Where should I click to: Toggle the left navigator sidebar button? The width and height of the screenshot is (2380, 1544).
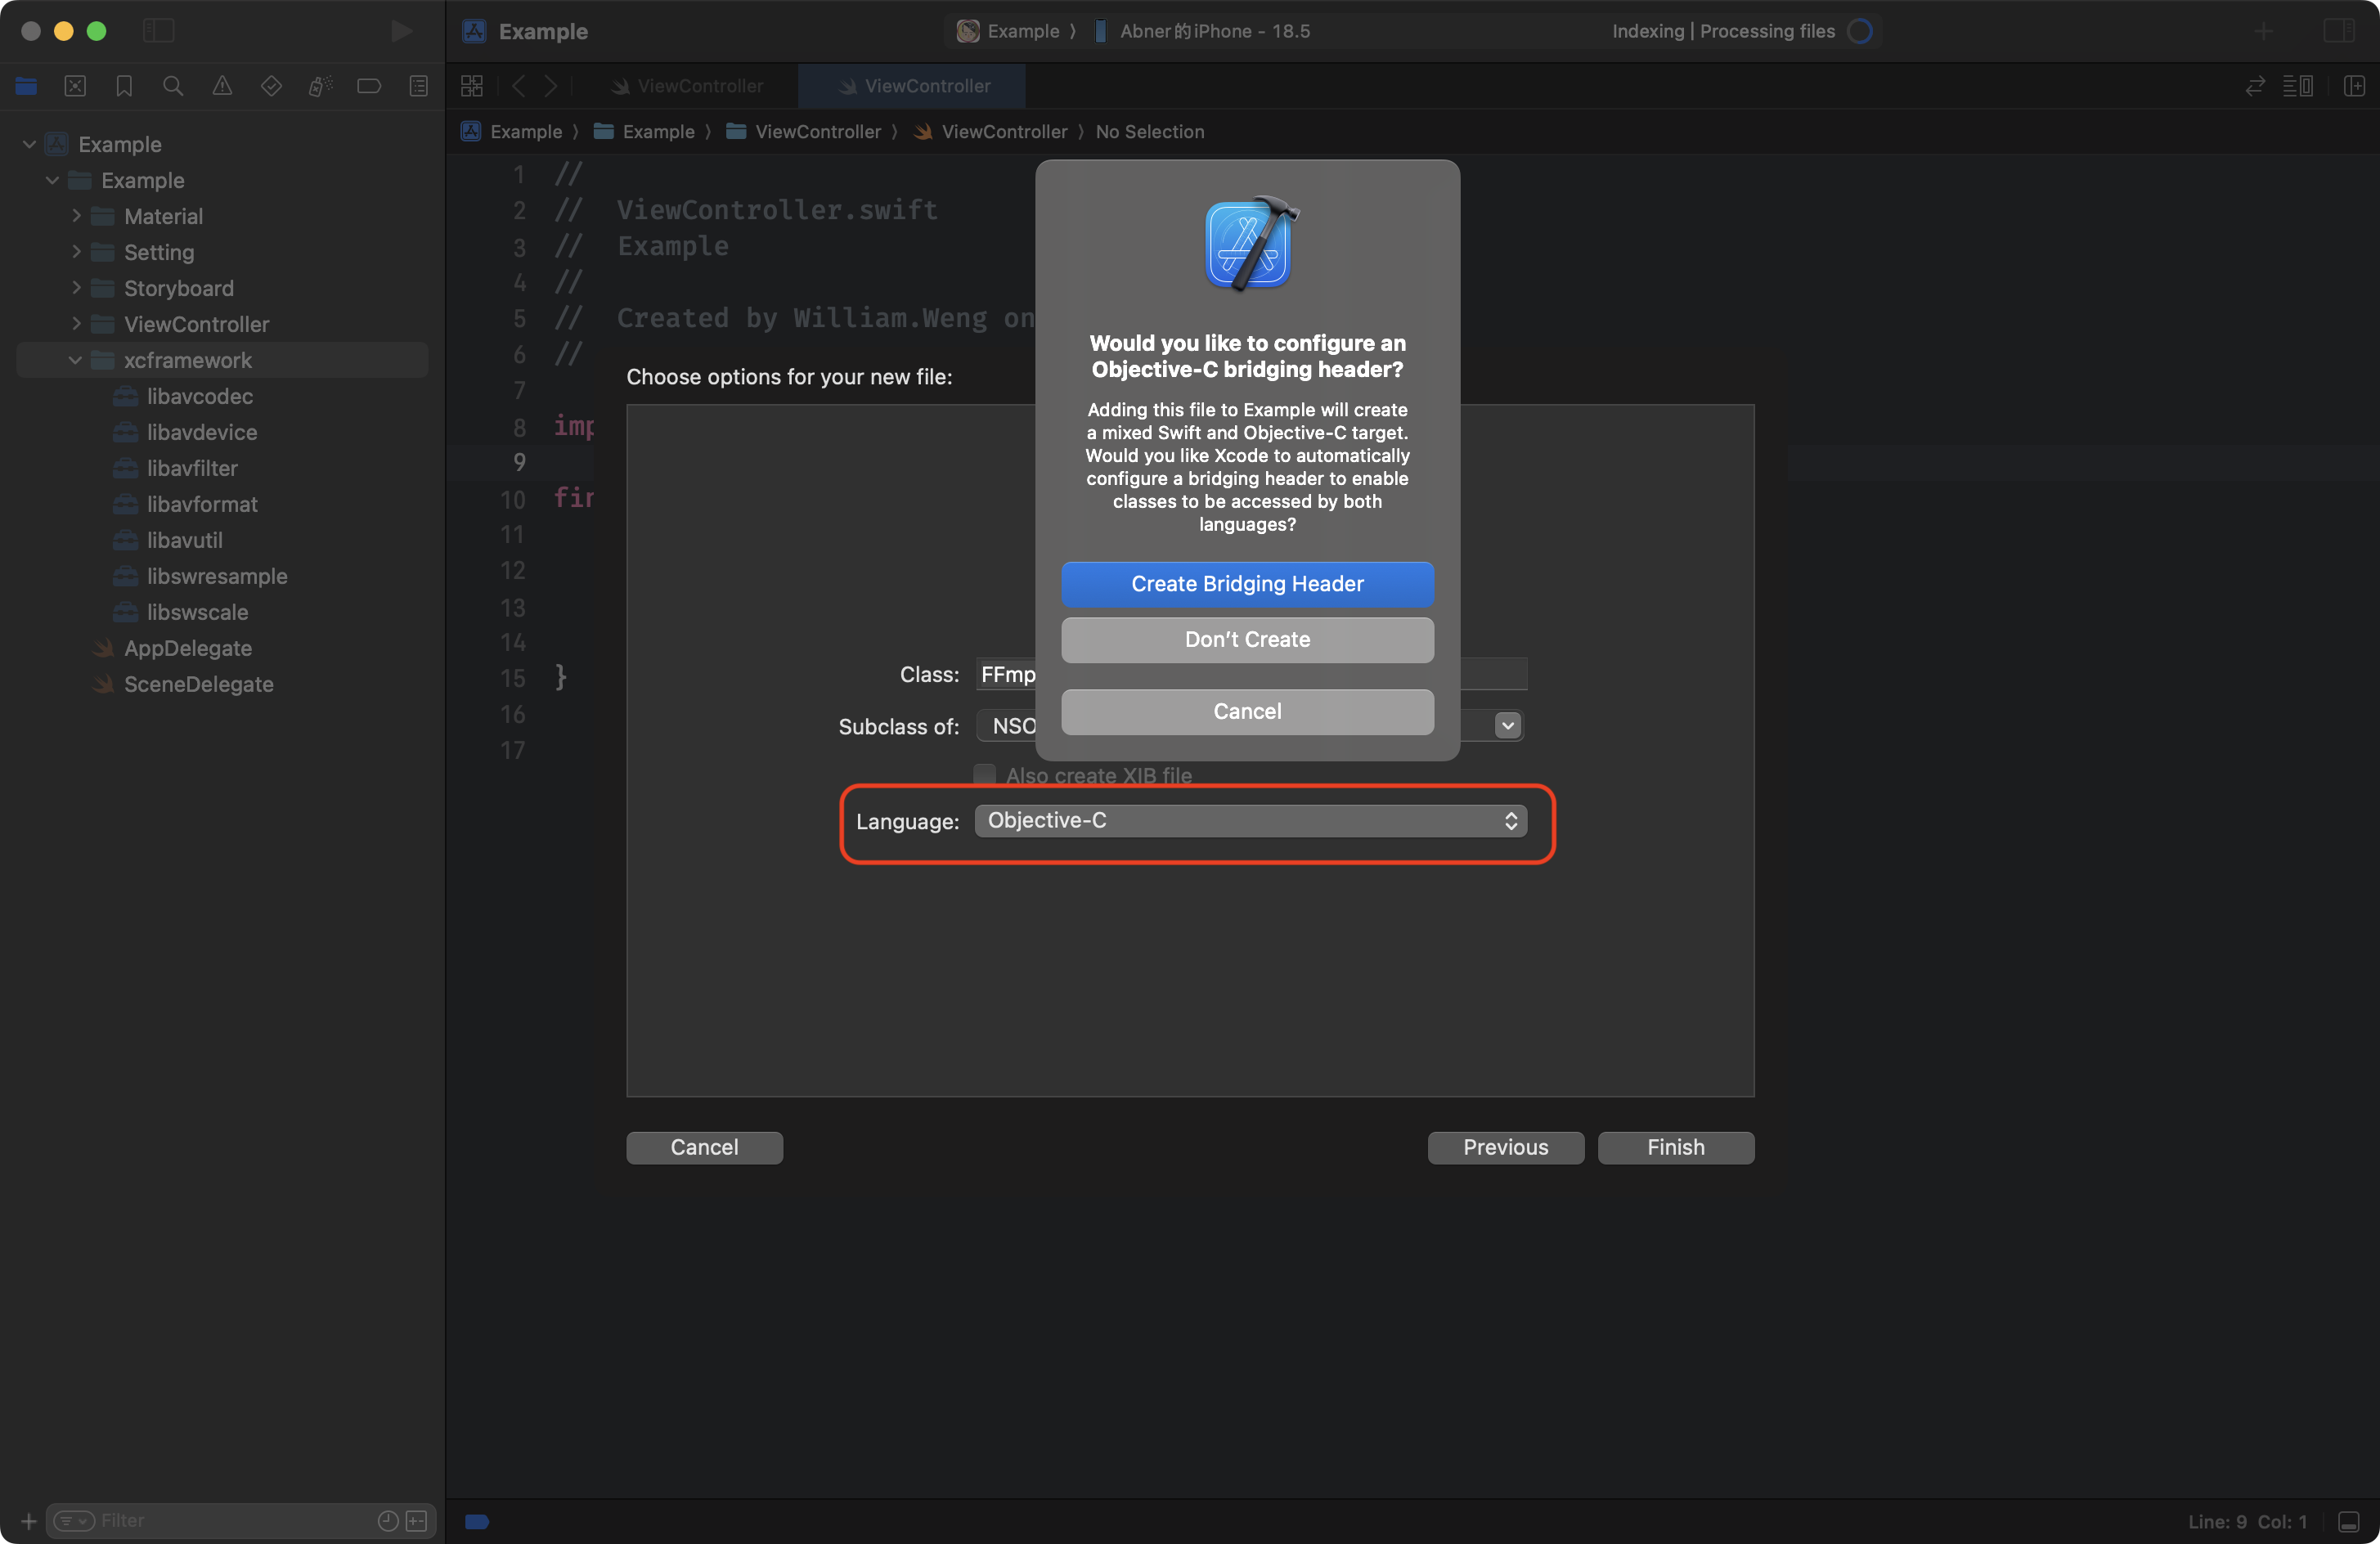click(158, 31)
